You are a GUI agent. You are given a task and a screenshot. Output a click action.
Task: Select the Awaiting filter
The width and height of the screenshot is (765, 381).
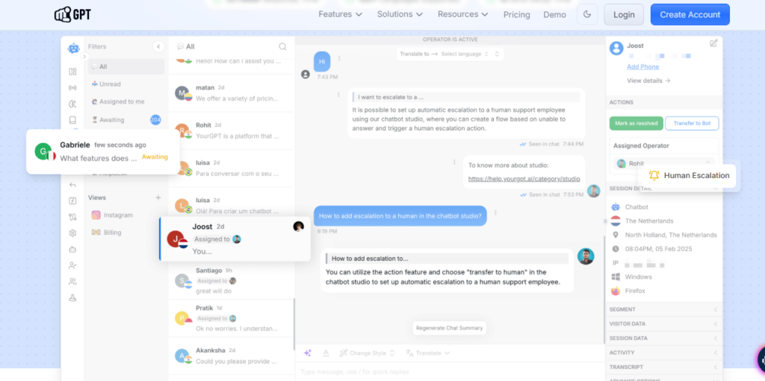coord(126,119)
